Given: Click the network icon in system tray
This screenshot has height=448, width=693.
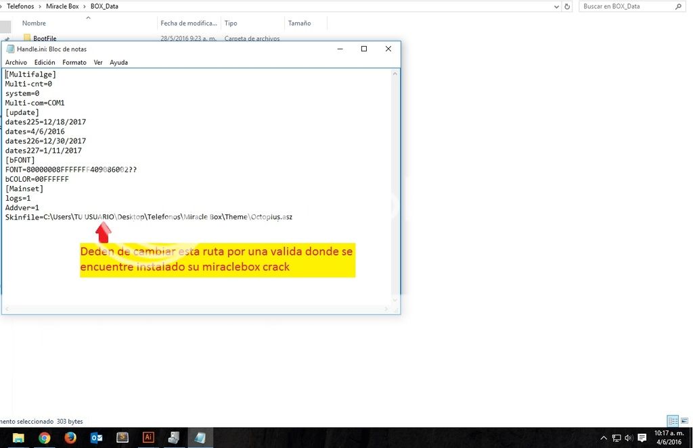Looking at the screenshot, I should (x=617, y=438).
